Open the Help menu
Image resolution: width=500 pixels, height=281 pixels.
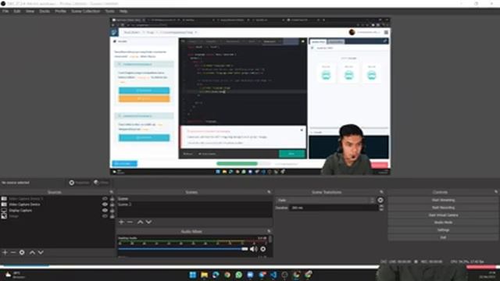(123, 11)
